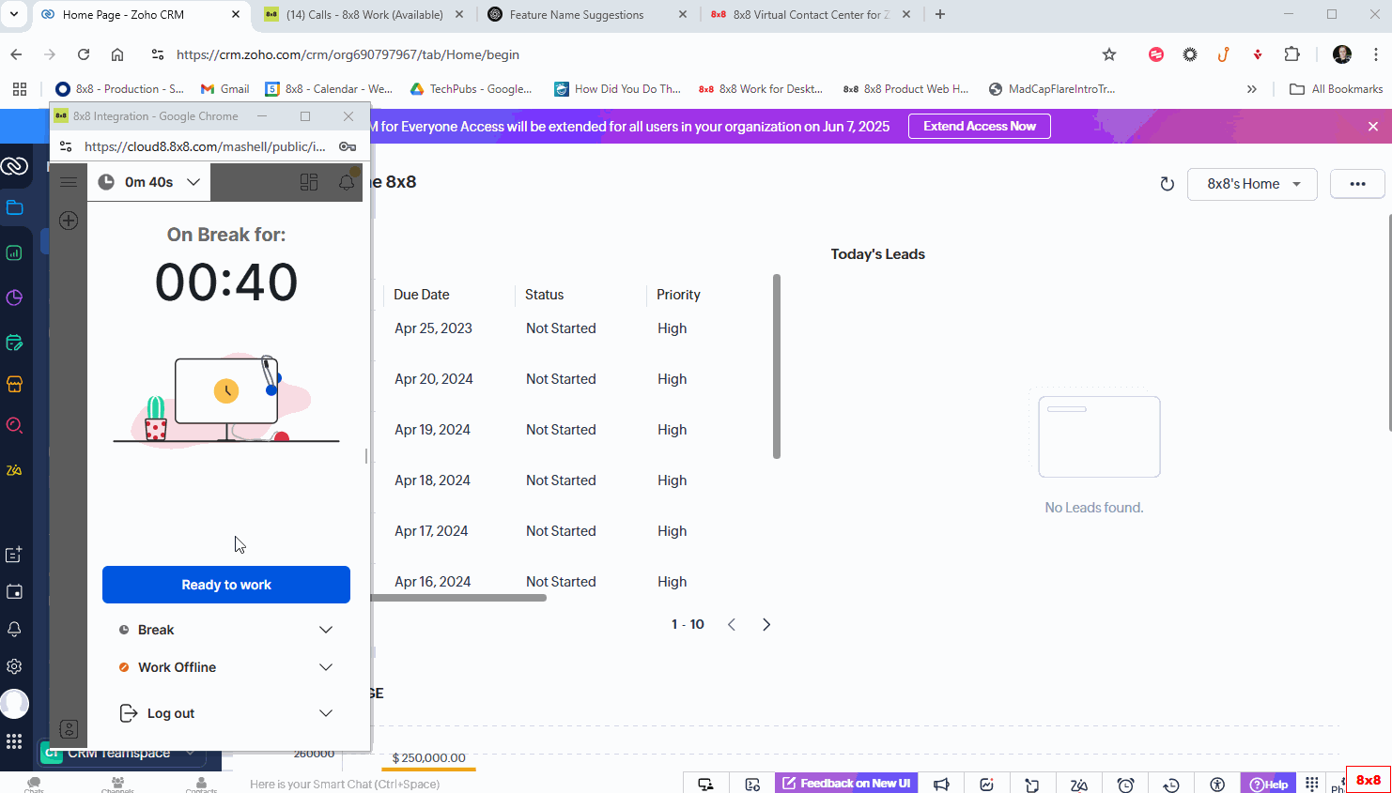This screenshot has height=793, width=1392.
Task: Click the calendar icon in Zoho lower sidebar
Action: pyautogui.click(x=14, y=592)
